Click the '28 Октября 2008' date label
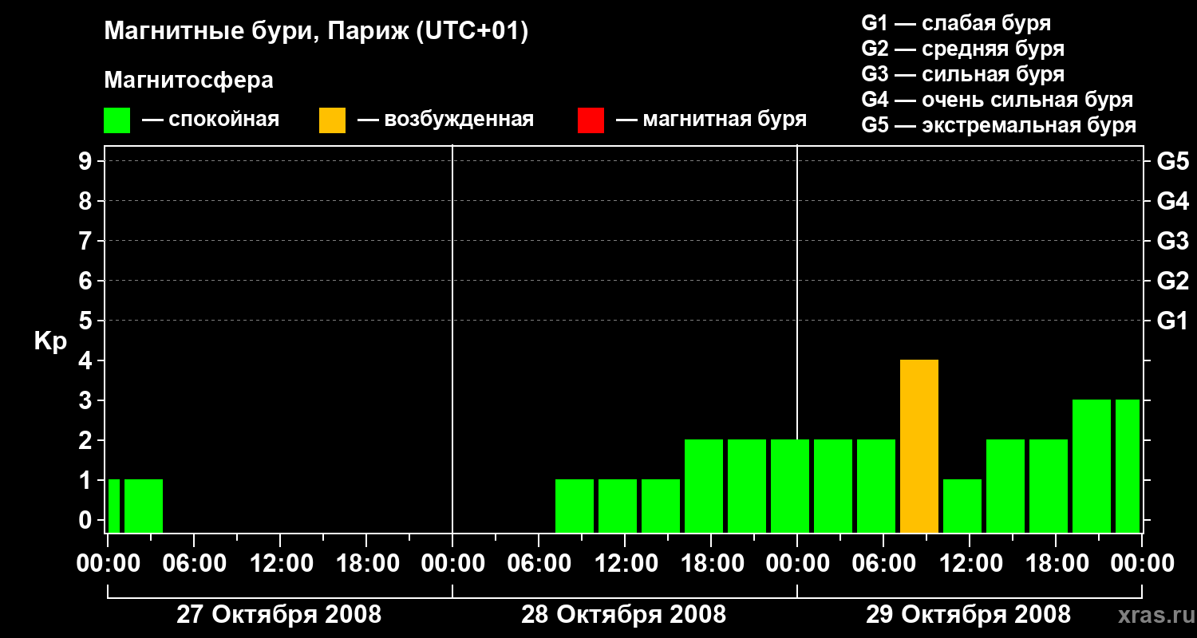Viewport: 1197px width, 638px height. [x=623, y=615]
